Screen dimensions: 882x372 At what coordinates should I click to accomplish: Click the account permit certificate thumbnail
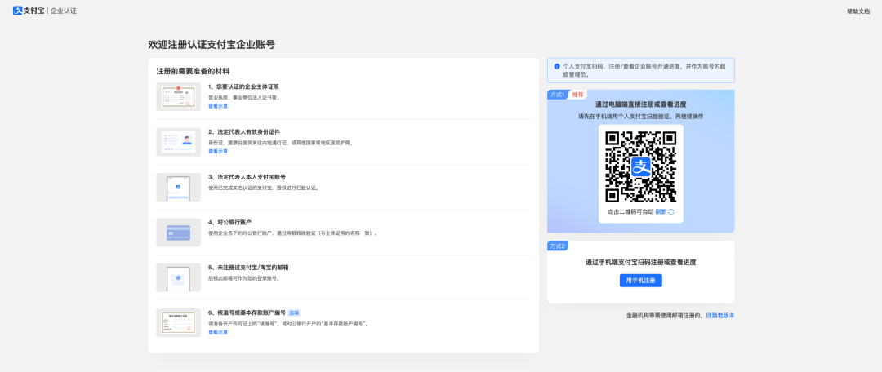point(178,322)
